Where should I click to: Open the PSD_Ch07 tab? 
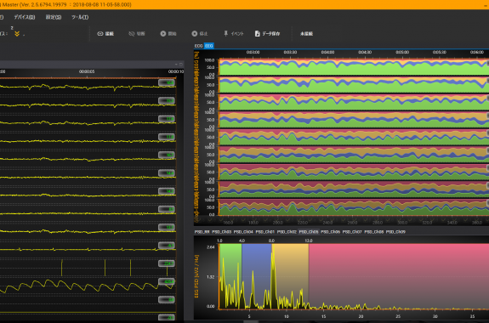[352, 232]
